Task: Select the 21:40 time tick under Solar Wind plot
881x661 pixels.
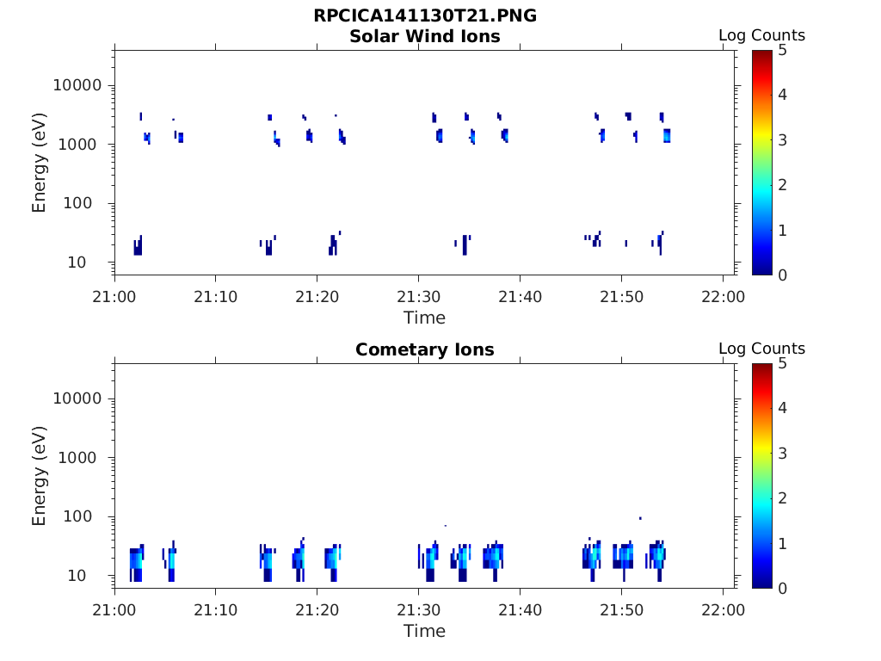Action: pyautogui.click(x=521, y=297)
